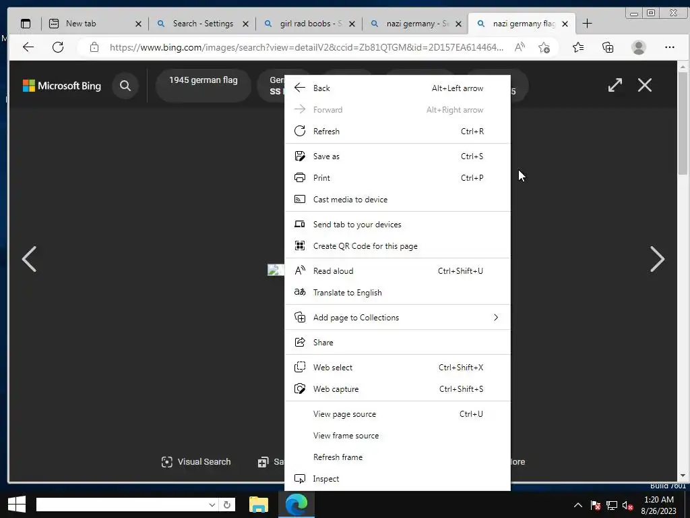Open Settings and more ellipsis menu

pyautogui.click(x=669, y=47)
